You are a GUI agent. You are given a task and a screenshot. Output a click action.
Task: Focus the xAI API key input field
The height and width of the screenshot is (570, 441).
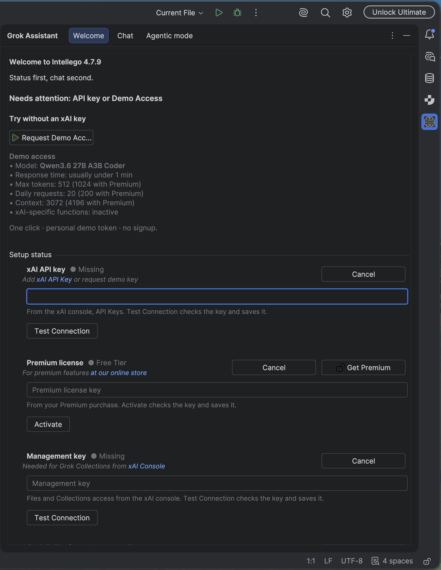pos(217,296)
